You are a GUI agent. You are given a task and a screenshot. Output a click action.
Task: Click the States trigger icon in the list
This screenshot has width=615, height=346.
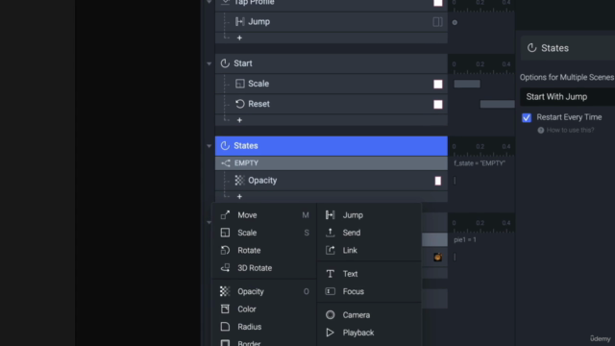(x=225, y=145)
